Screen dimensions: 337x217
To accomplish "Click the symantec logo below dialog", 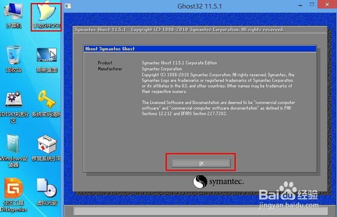I will click(x=218, y=182).
